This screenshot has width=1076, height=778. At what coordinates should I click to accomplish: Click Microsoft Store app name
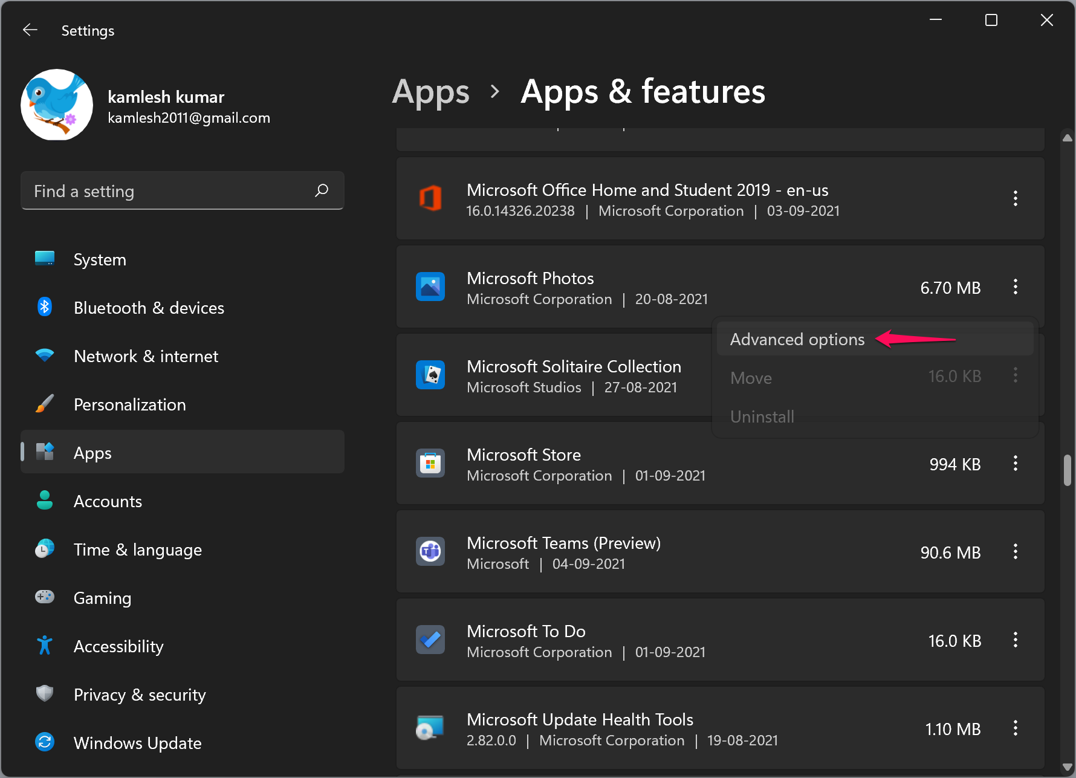pyautogui.click(x=523, y=455)
